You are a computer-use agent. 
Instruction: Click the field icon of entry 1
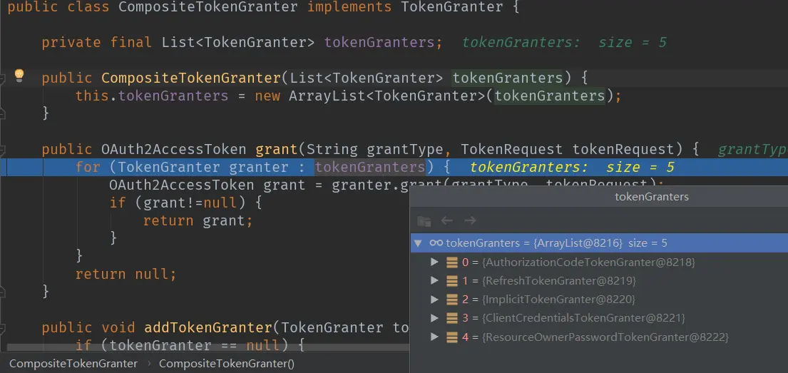(452, 280)
